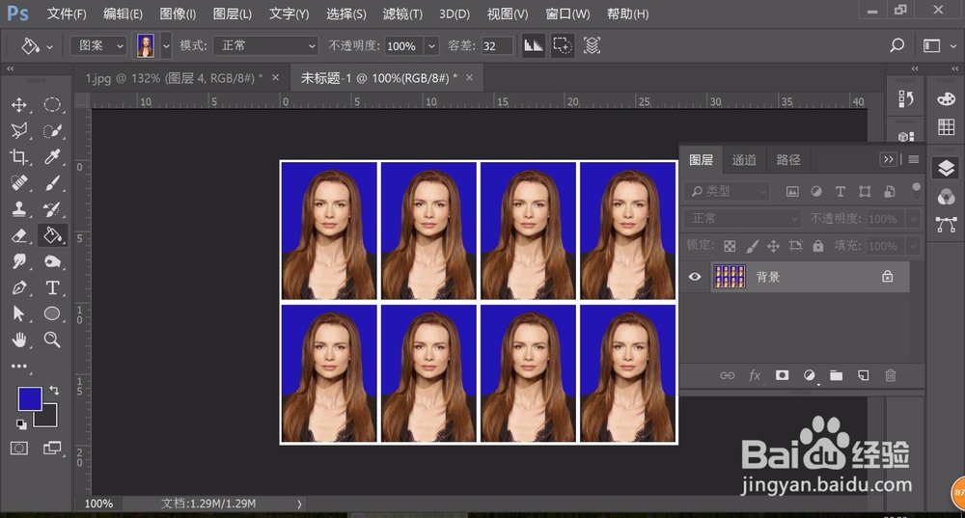Click the create new group folder icon
This screenshot has height=518, width=965.
[836, 375]
